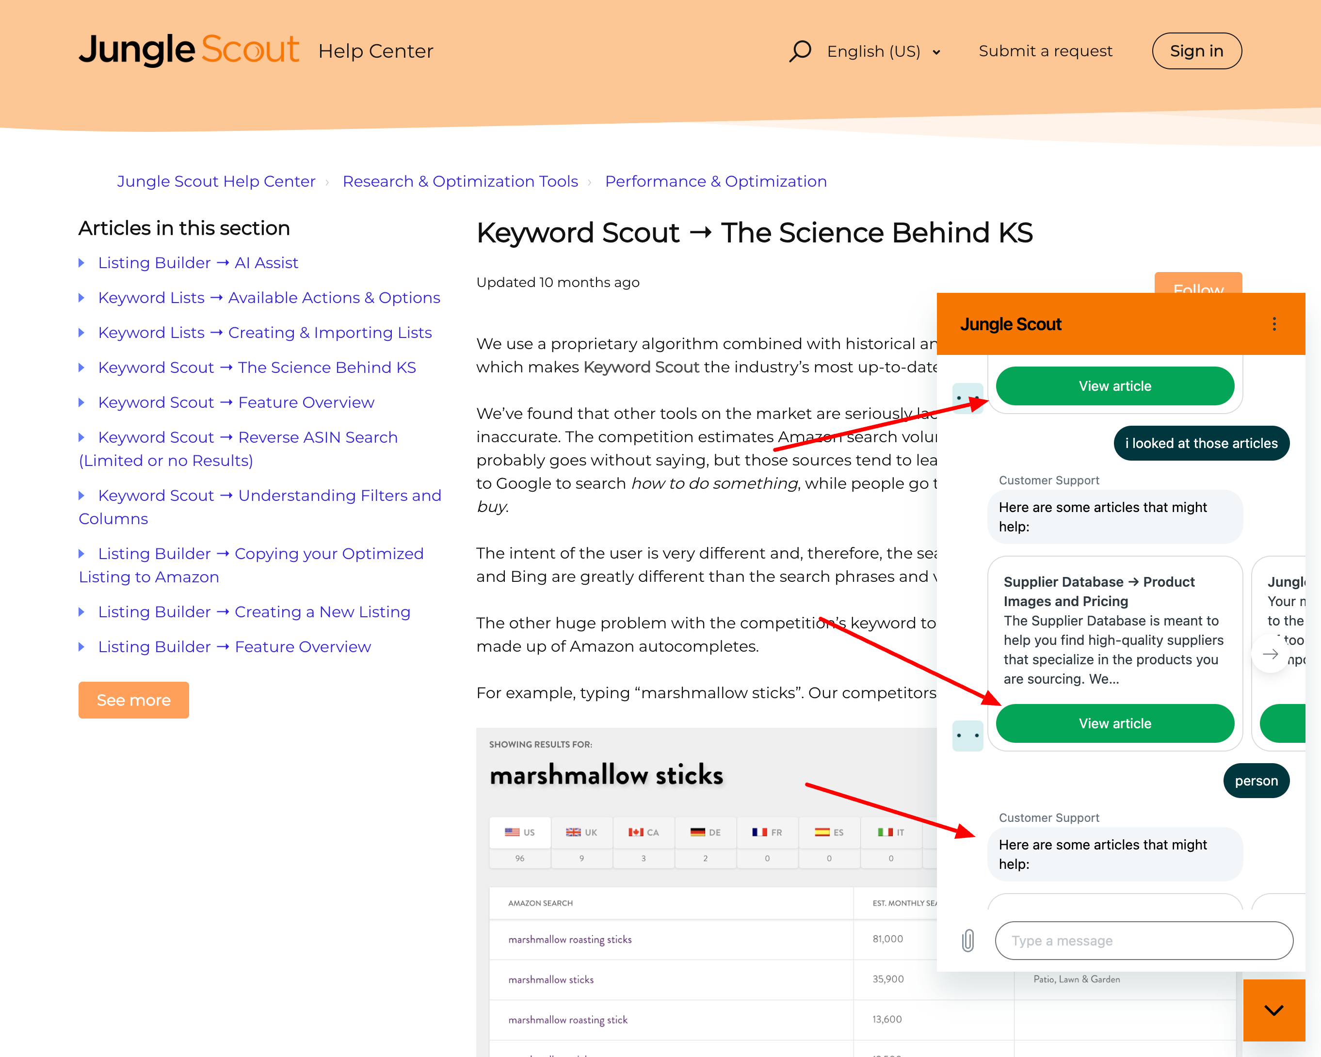This screenshot has width=1321, height=1057.
Task: Select the UK marketplace tab
Action: [x=581, y=832]
